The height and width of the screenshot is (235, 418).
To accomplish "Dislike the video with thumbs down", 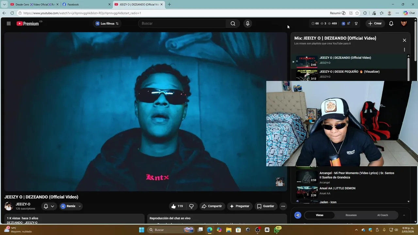I will click(x=191, y=206).
